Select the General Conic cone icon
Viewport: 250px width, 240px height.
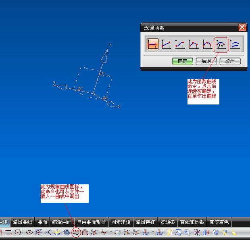click(x=57, y=232)
